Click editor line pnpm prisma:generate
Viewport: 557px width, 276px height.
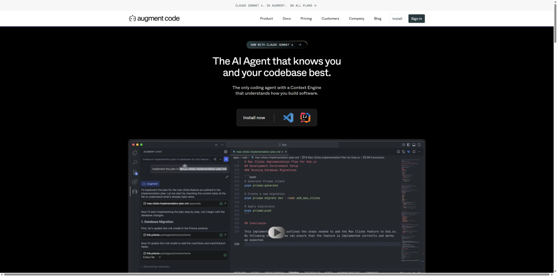point(261,185)
